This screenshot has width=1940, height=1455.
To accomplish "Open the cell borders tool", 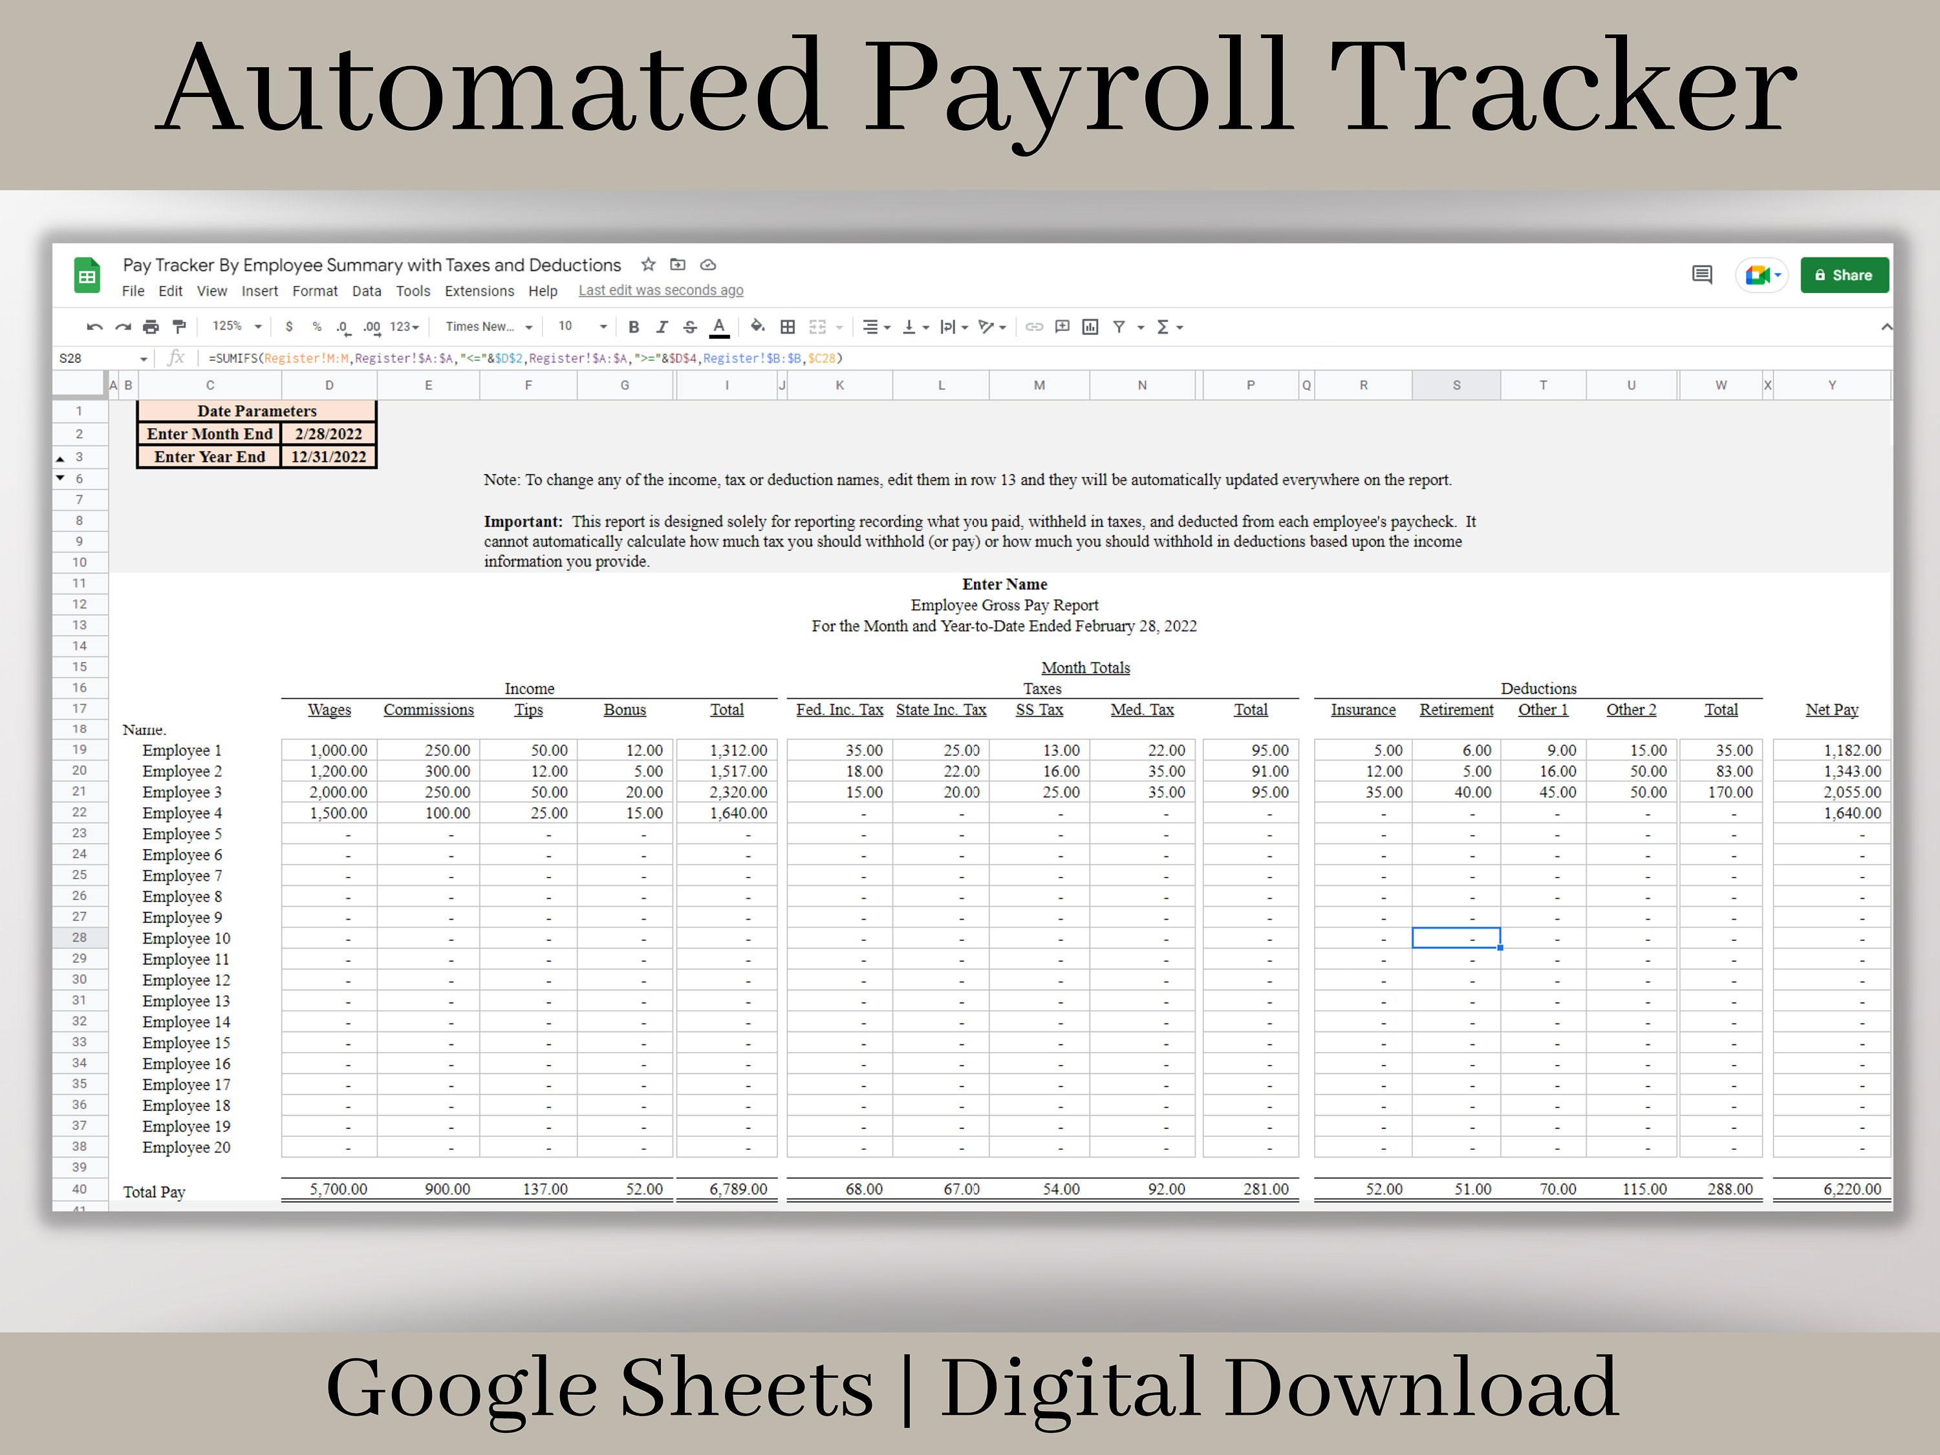I will tap(788, 327).
